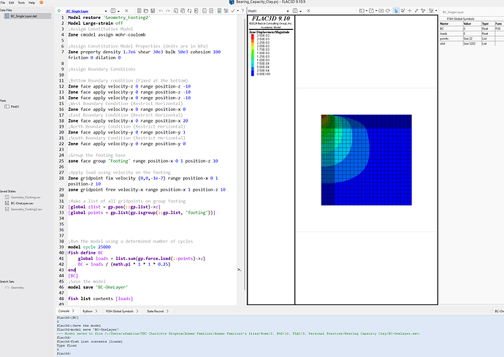Viewport: 504px width, 357px height.
Task: Click the plot panel view icon in the plot toolbar
Action: (x=362, y=11)
